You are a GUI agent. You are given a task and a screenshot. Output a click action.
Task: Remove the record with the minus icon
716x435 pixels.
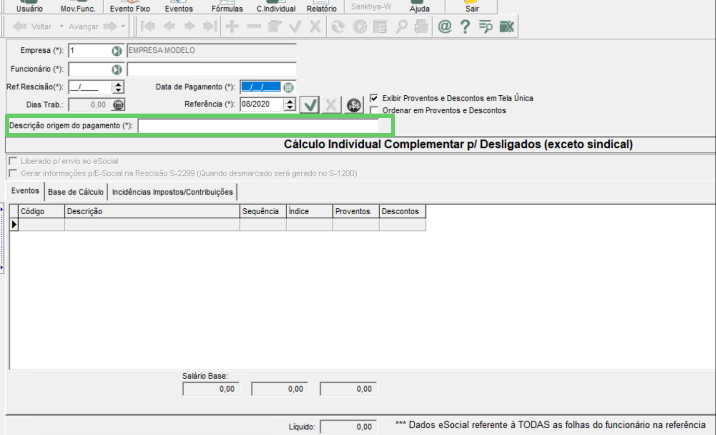point(254,26)
